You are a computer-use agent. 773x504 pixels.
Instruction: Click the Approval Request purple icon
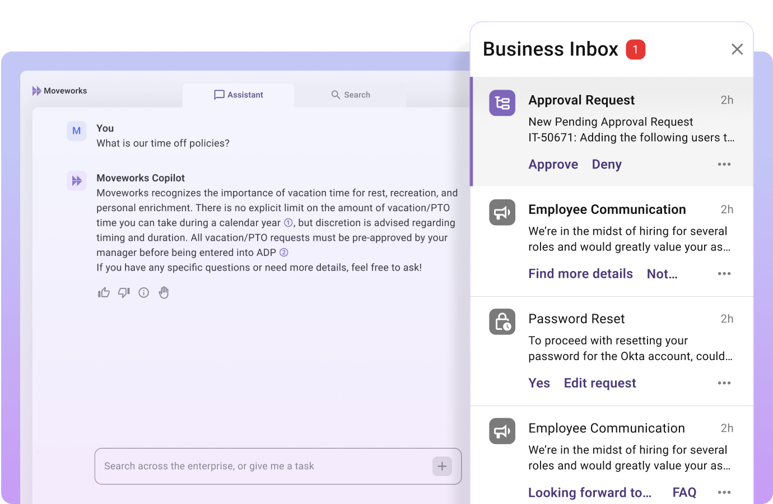[x=502, y=103]
